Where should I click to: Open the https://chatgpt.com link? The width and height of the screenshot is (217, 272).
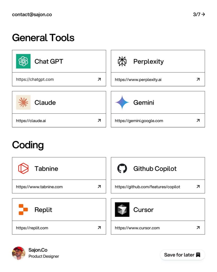[35, 79]
